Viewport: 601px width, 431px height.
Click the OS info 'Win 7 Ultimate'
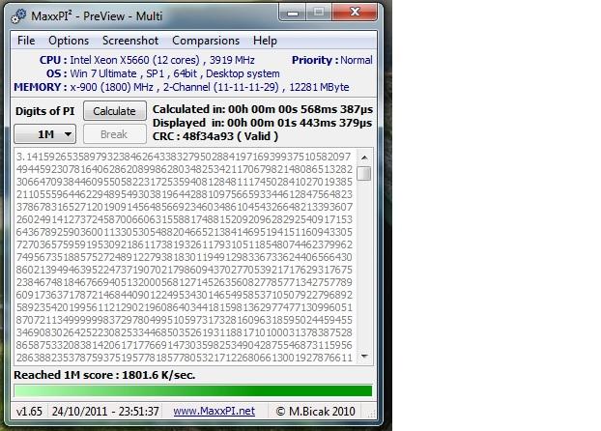(103, 73)
